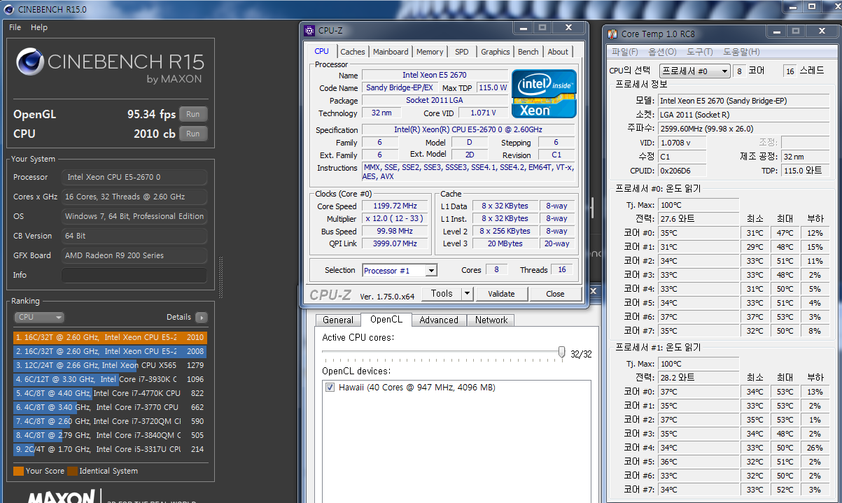Select the OpenCL tab in settings dialog
This screenshot has width=842, height=503.
point(386,320)
